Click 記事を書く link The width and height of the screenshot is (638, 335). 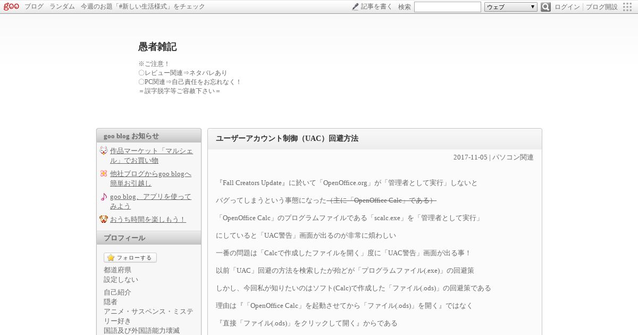pos(376,7)
